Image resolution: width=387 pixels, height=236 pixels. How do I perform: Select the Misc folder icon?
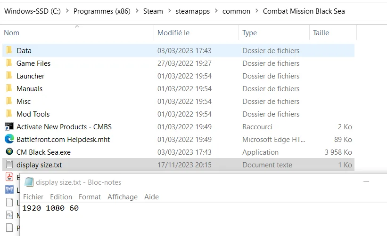[x=9, y=101]
